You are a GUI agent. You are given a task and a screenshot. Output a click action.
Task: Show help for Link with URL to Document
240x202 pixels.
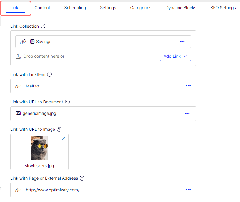(x=67, y=102)
